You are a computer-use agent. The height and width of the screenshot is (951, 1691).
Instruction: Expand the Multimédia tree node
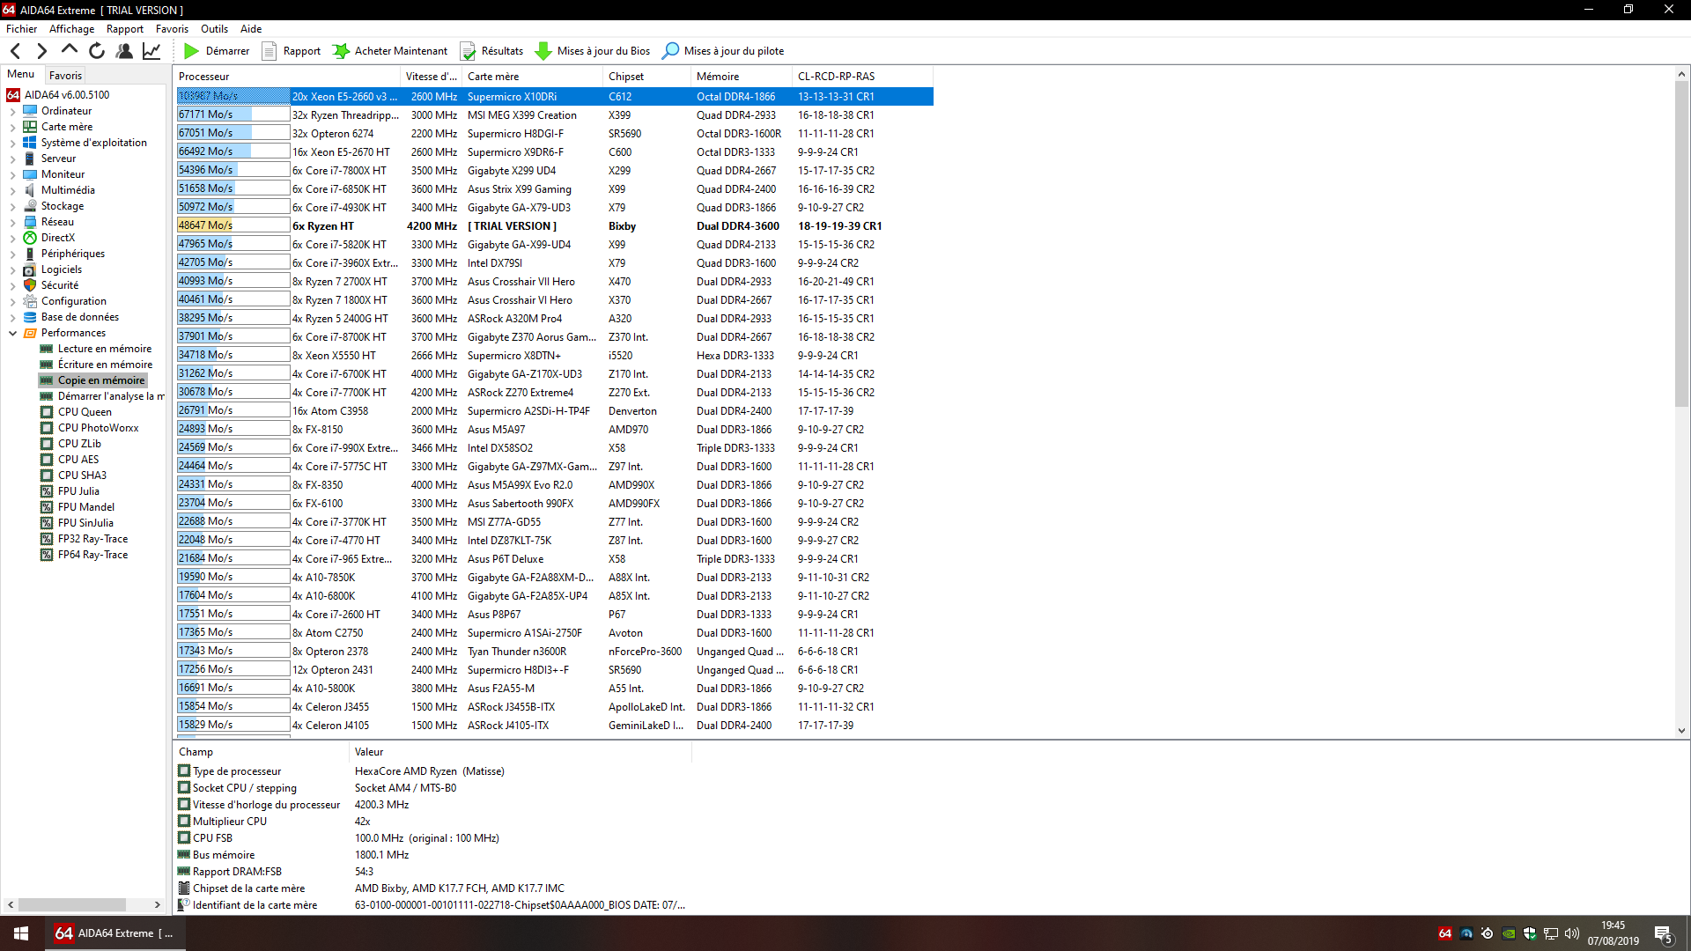(x=12, y=191)
